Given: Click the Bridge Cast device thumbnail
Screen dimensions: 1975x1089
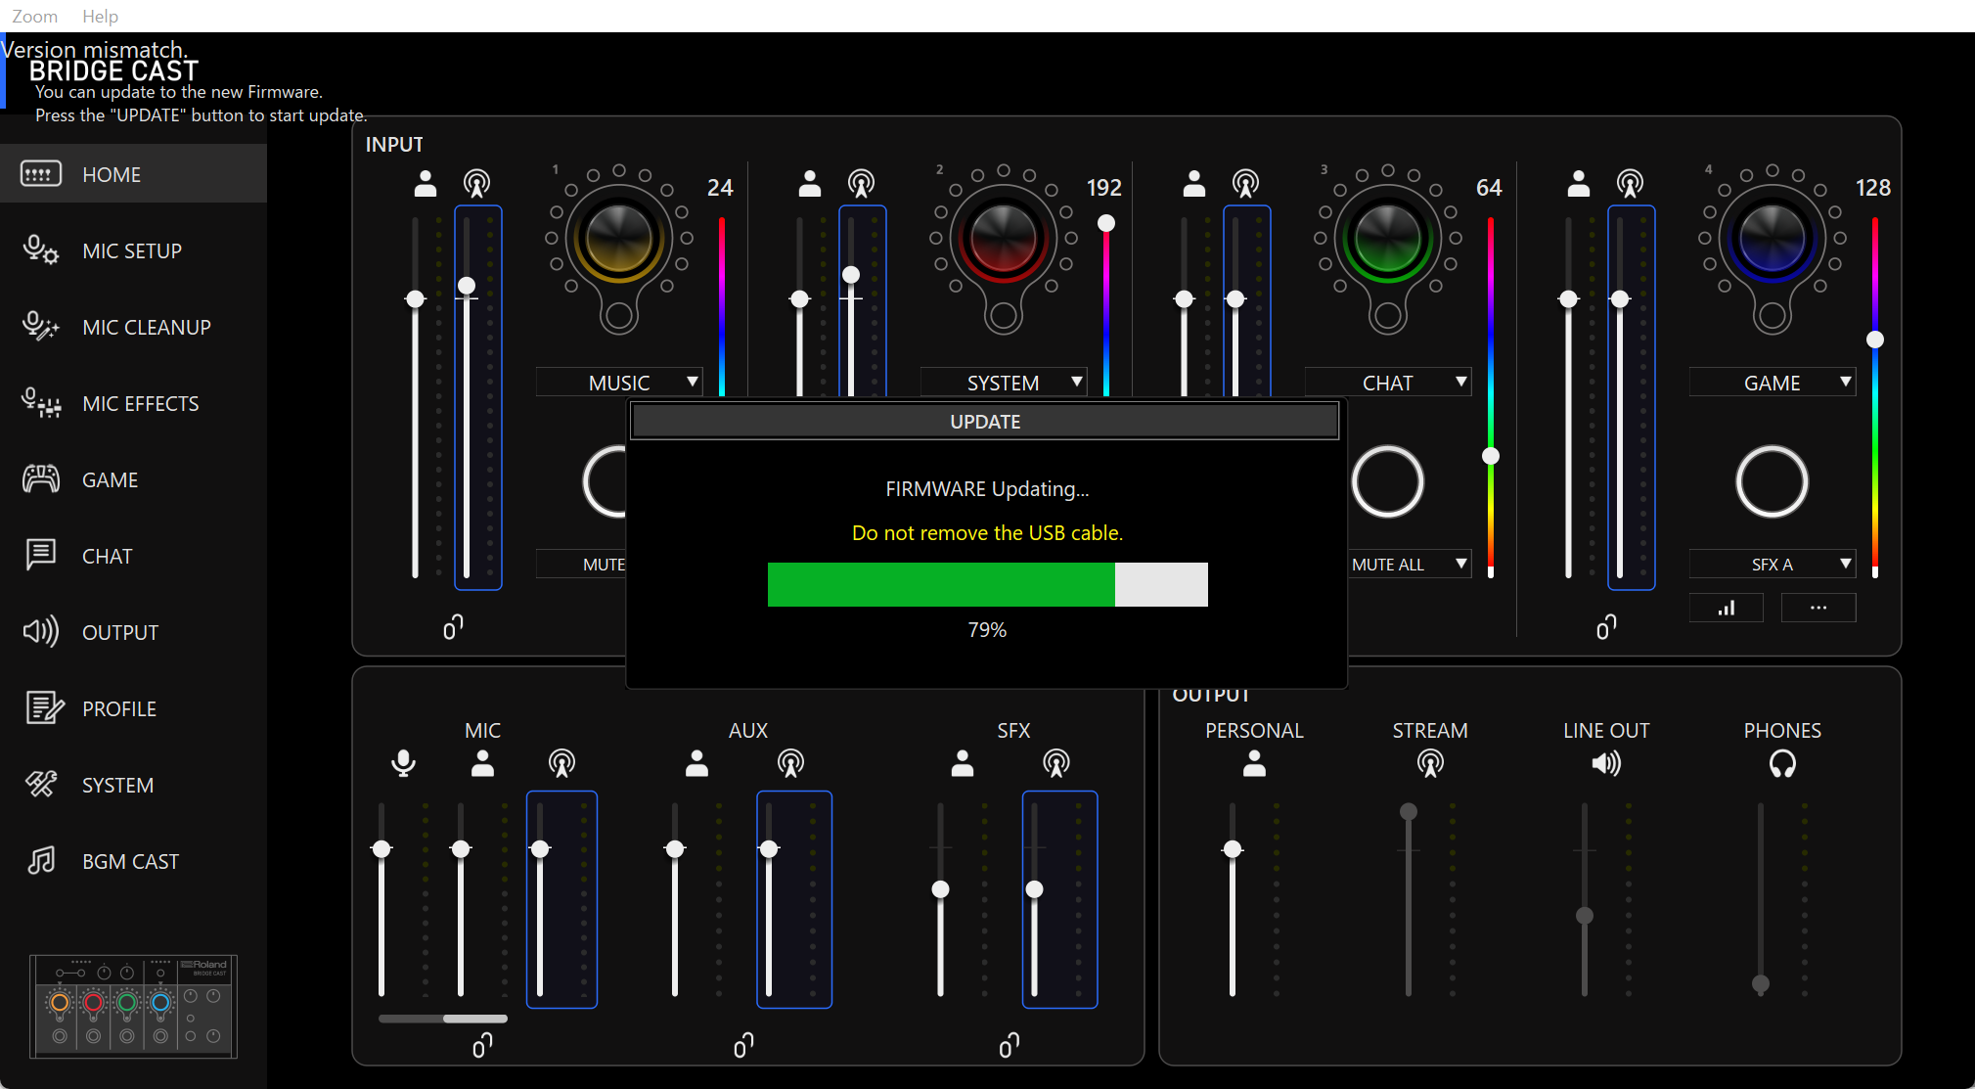Looking at the screenshot, I should point(133,1007).
